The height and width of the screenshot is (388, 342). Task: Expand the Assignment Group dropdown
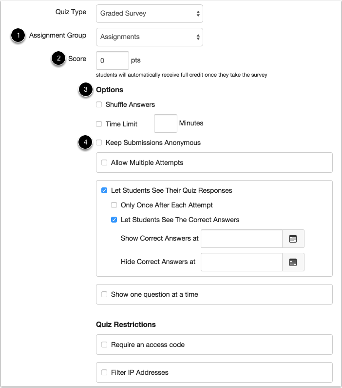pos(150,37)
